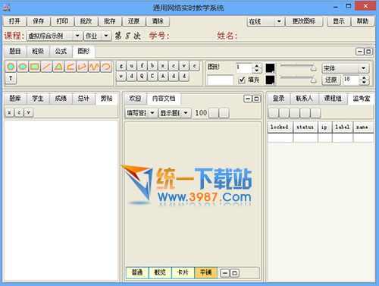Viewport: 379px width, 286px height.
Task: Click the 'g' letter button
Action: click(121, 66)
